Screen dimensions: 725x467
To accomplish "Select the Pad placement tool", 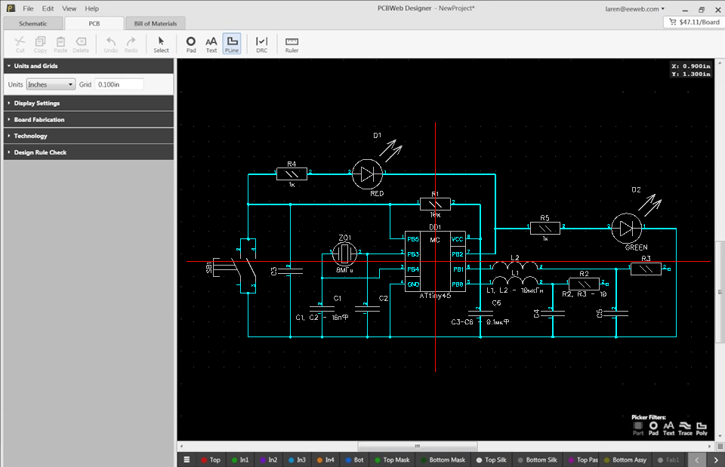I will point(191,45).
